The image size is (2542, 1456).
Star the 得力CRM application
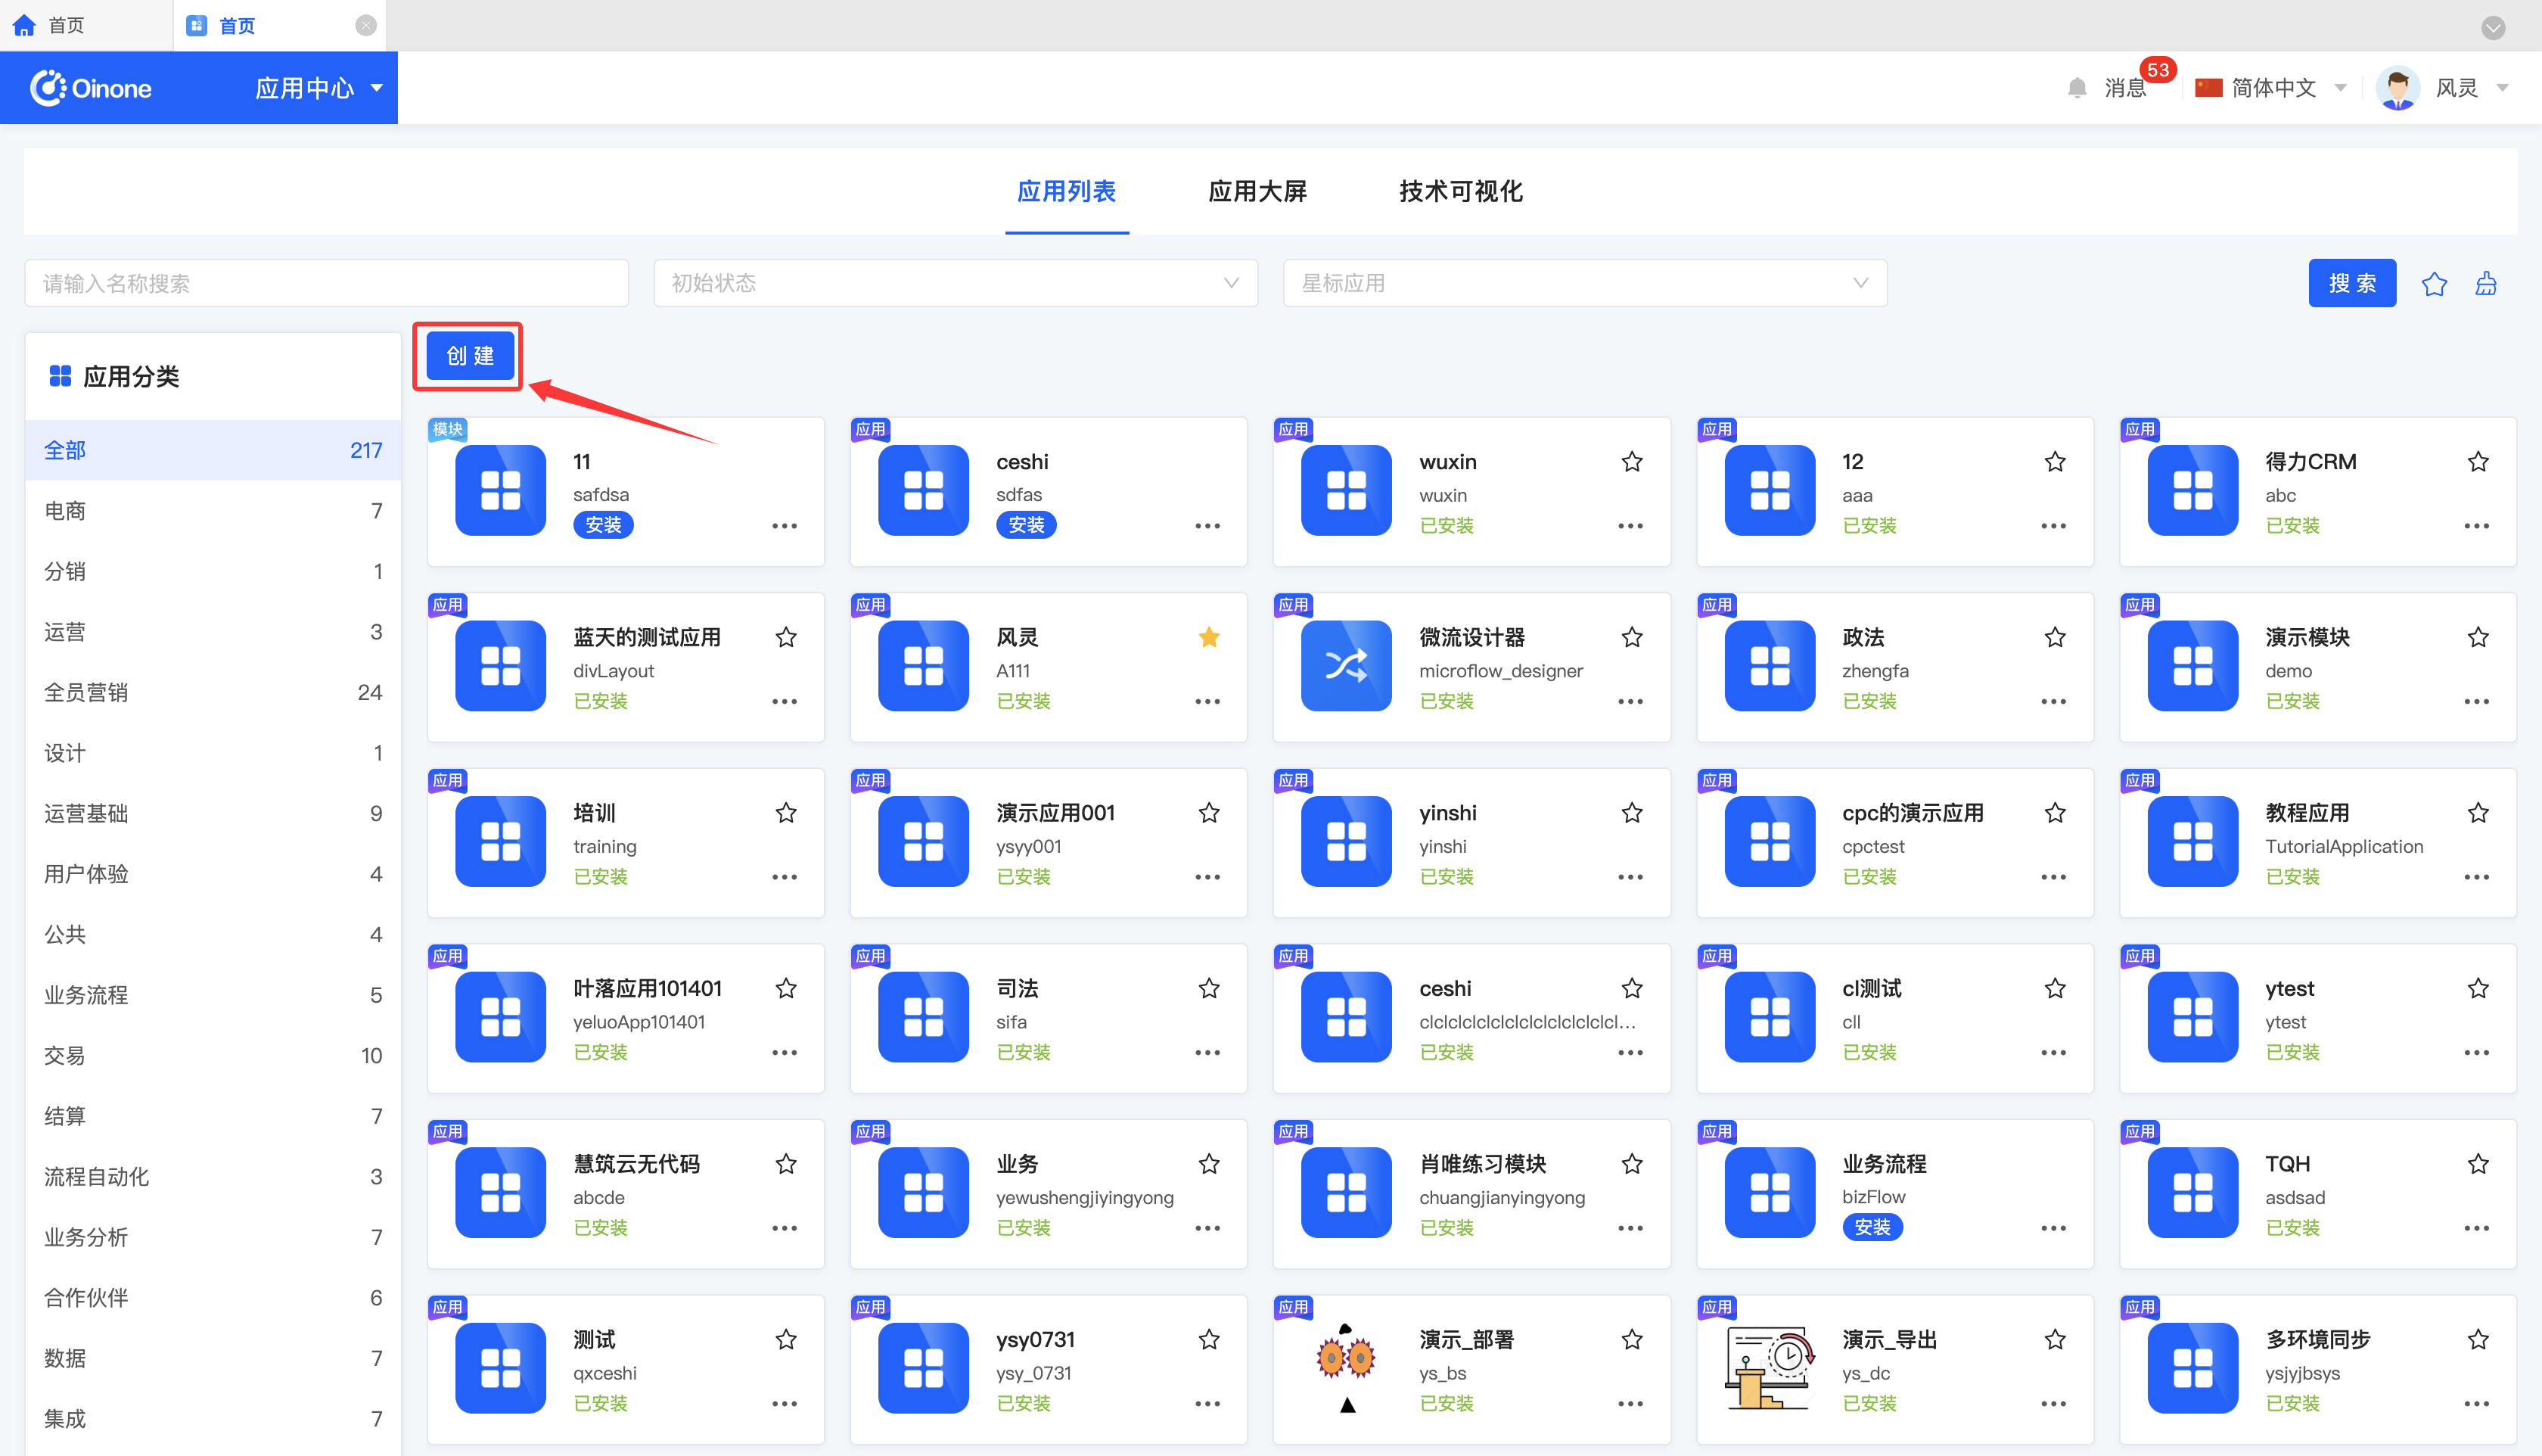[2478, 461]
